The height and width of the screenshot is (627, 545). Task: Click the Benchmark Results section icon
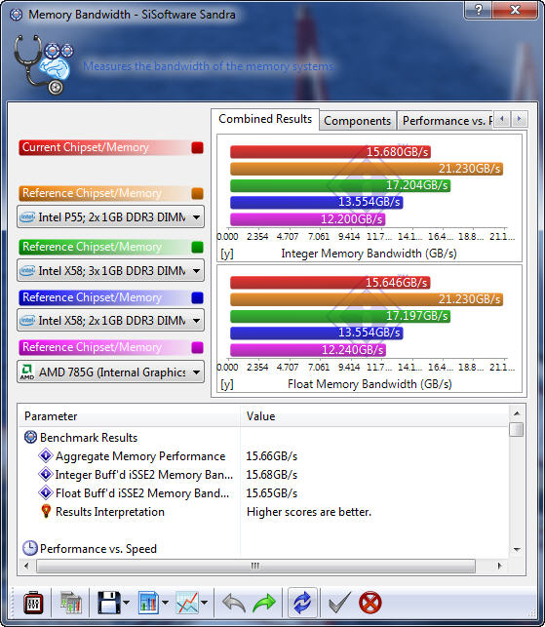(x=30, y=437)
